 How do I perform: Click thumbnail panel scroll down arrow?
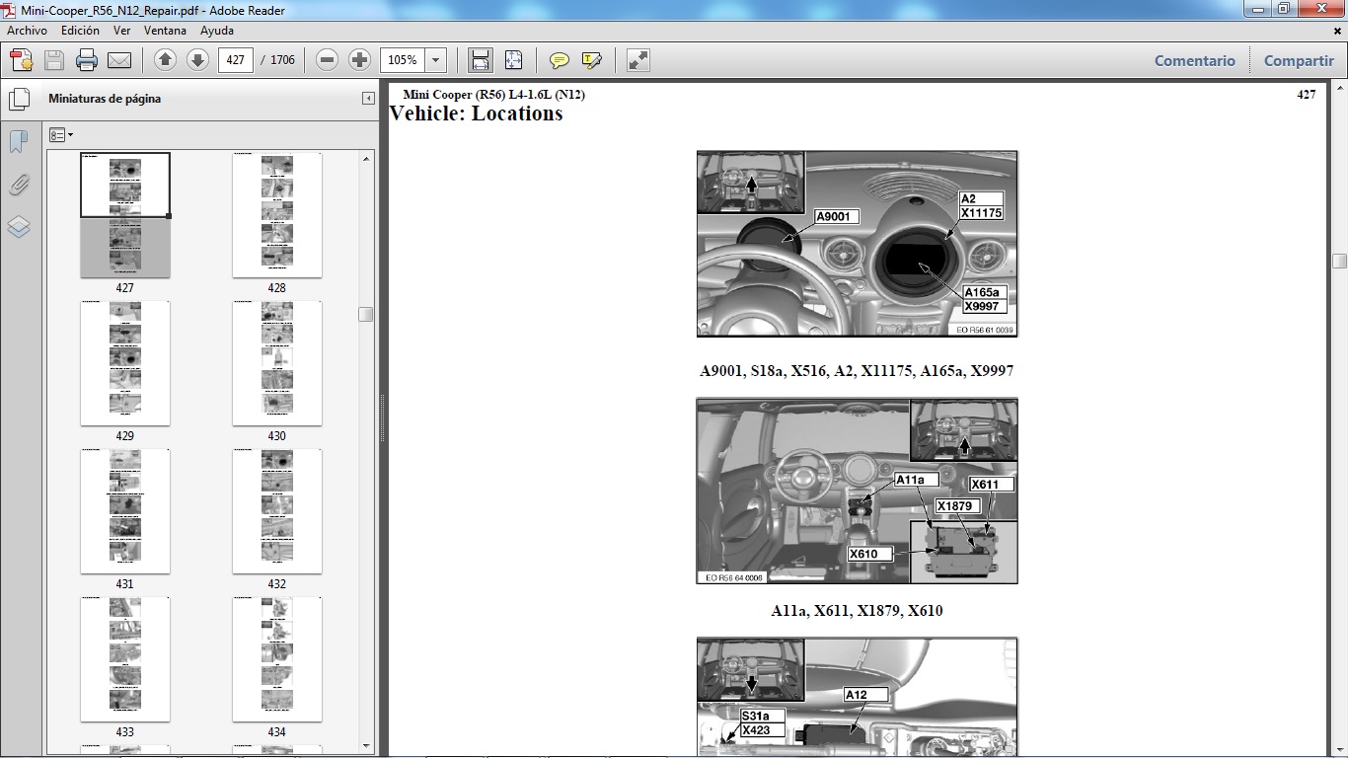(x=366, y=746)
